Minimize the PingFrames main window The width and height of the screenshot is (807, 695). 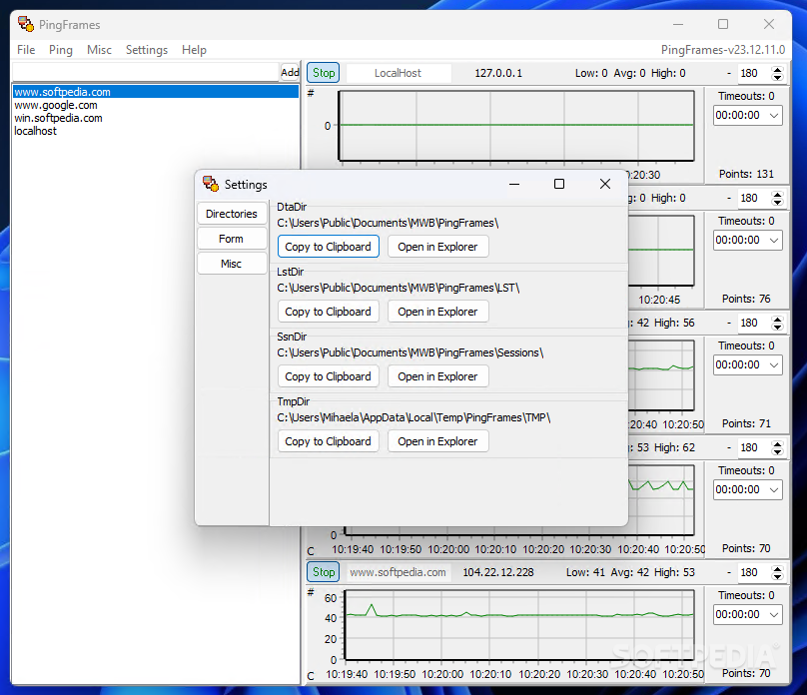tap(678, 24)
